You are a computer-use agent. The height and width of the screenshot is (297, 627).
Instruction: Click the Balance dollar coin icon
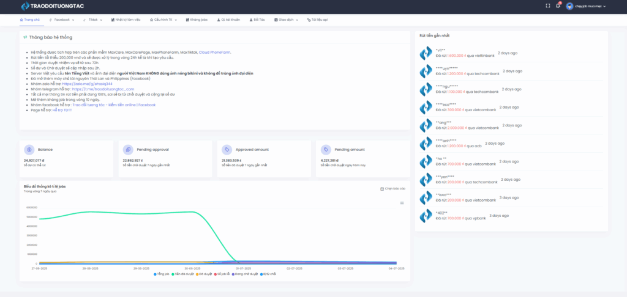(29, 150)
